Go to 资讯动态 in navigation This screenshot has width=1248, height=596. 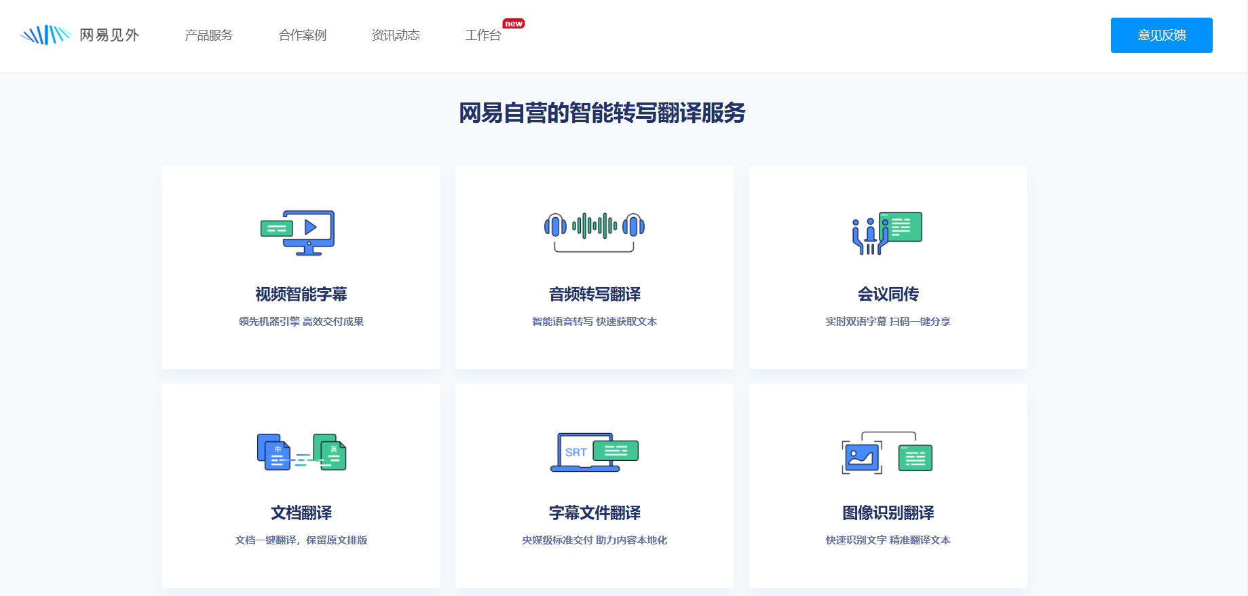coord(396,35)
